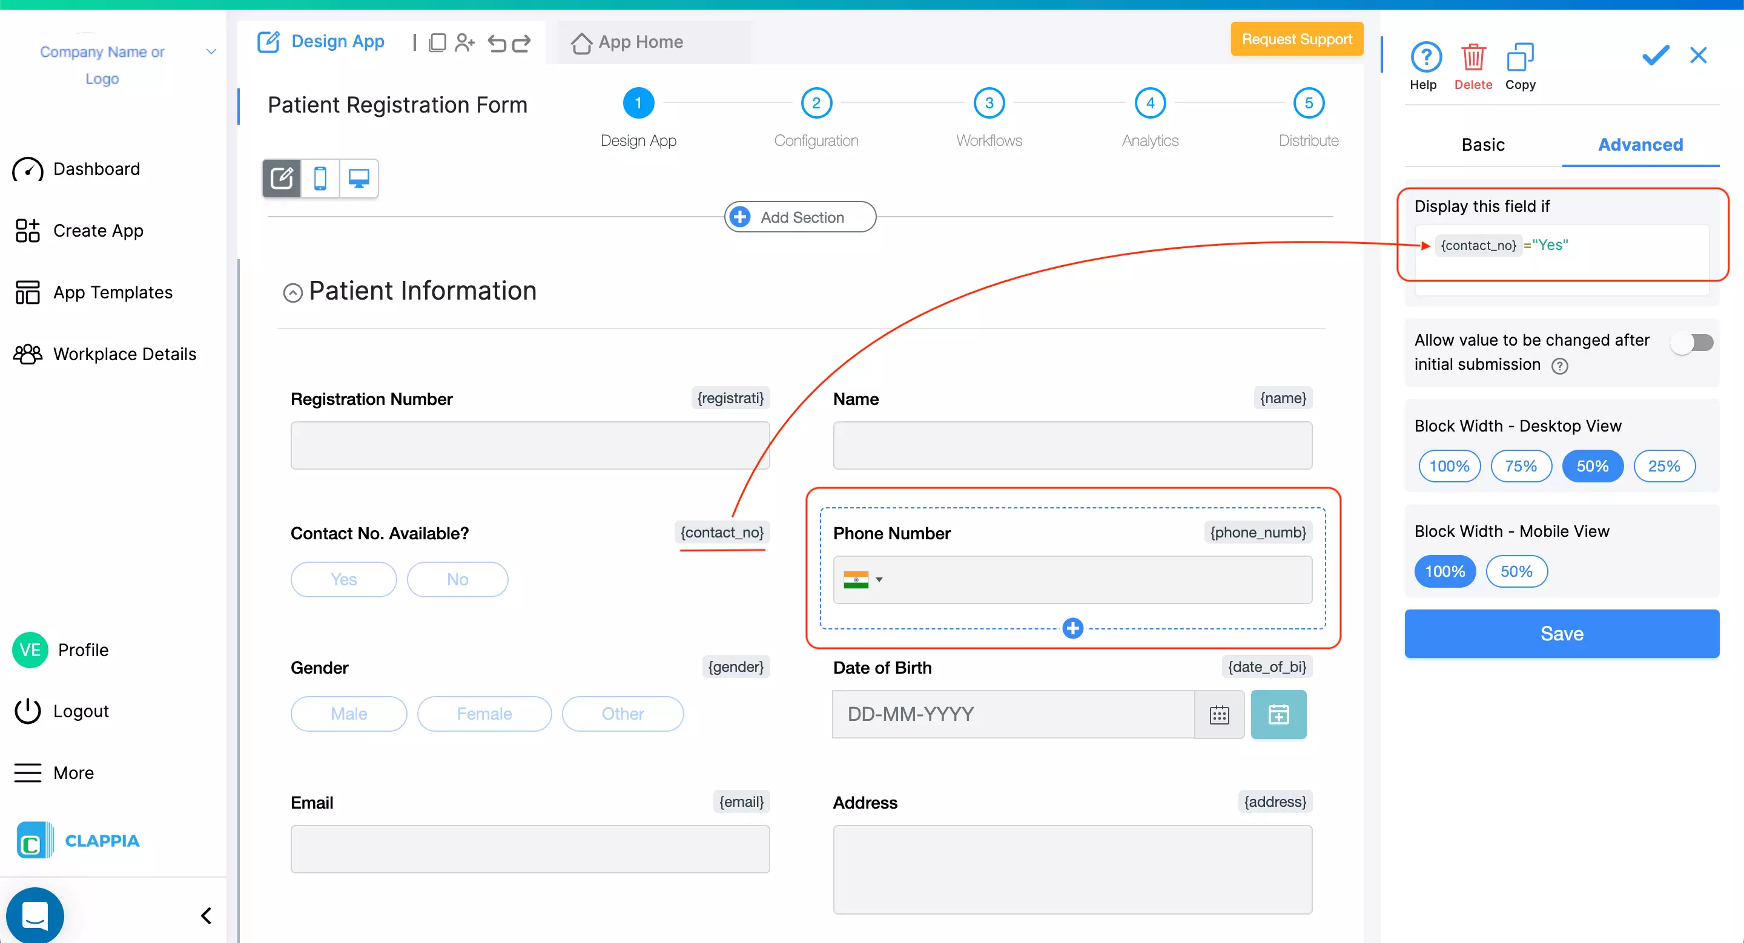The image size is (1744, 943).
Task: Click the help tooltip beside initial submission
Action: [x=1559, y=366]
